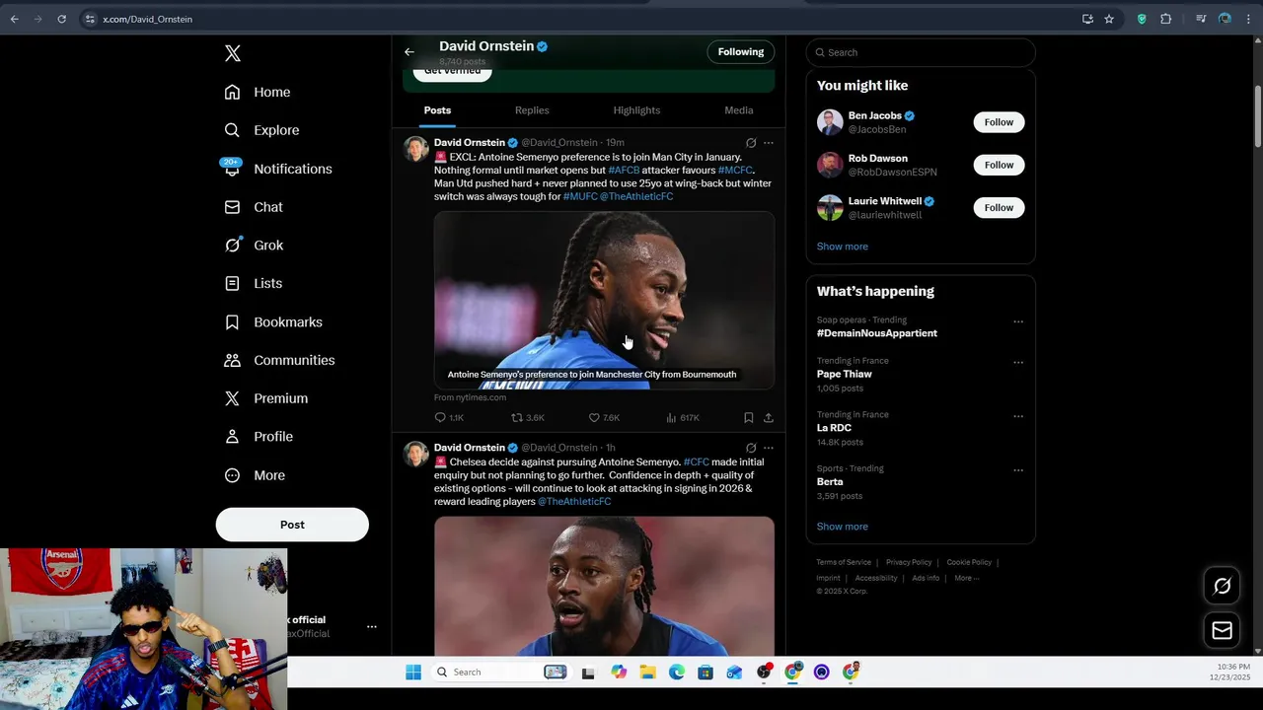Click the X search input field
Image resolution: width=1263 pixels, height=710 pixels.
(x=921, y=52)
